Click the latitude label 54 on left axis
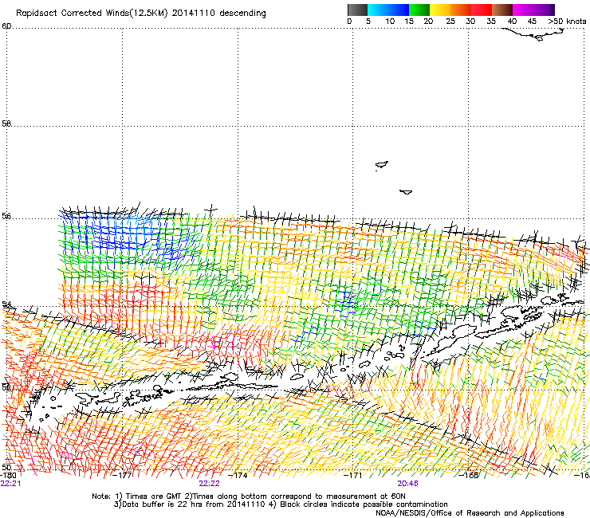 pyautogui.click(x=6, y=304)
